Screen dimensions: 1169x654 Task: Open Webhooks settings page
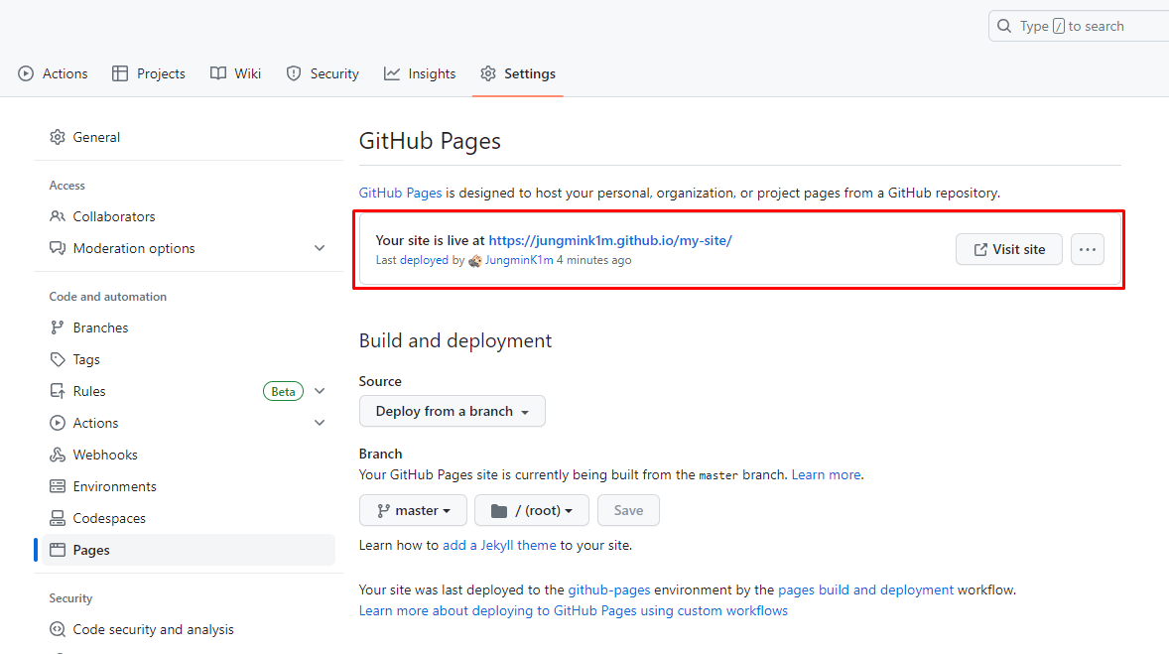click(x=189, y=455)
